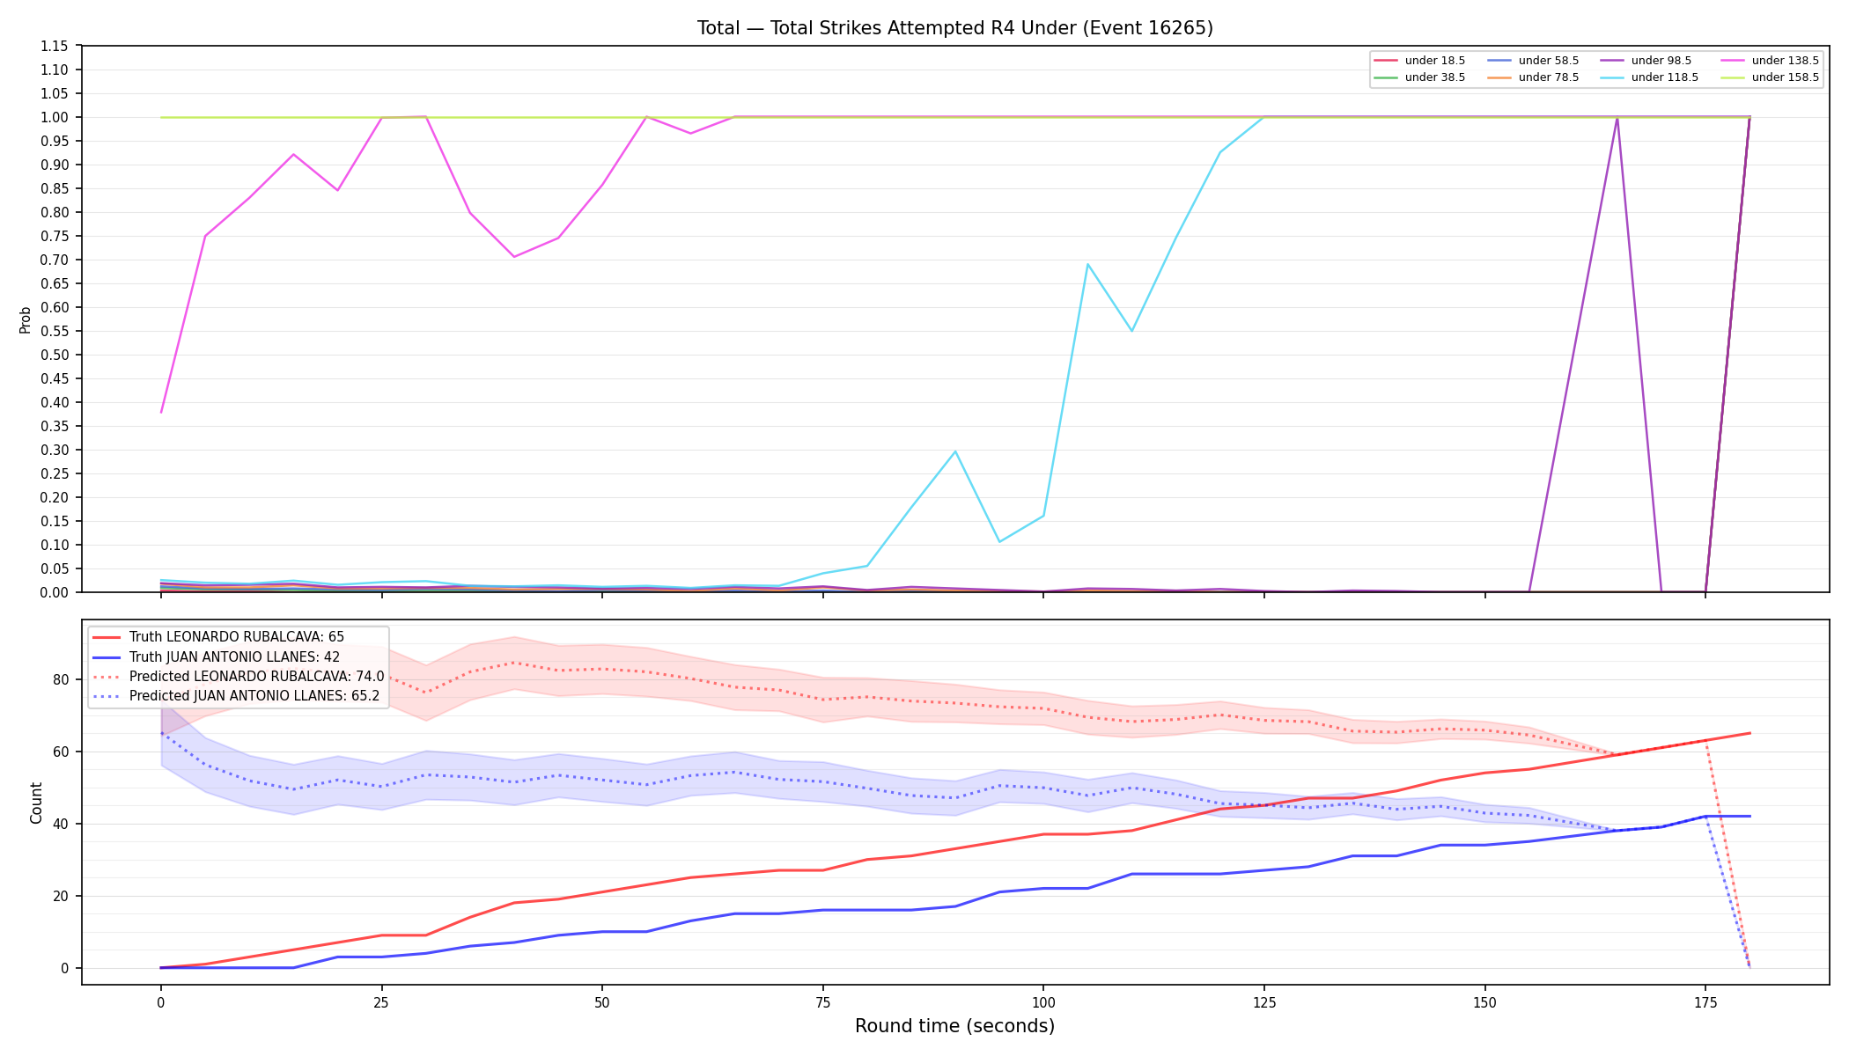Click the 'Count' y-axis label

[36, 803]
